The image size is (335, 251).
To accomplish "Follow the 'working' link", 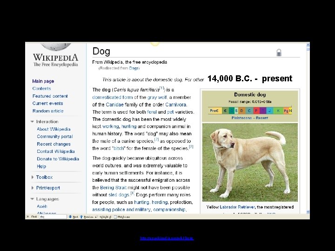I will (110, 126).
